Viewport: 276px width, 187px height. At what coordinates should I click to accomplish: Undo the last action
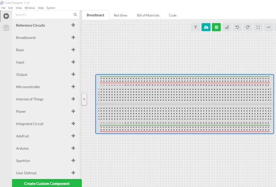point(237,27)
